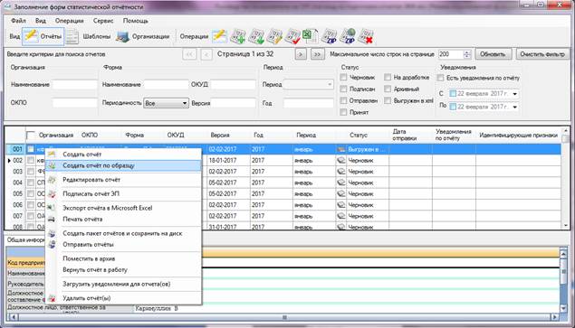
Task: Click the first ZIP package toolbar icon
Action: (329, 36)
